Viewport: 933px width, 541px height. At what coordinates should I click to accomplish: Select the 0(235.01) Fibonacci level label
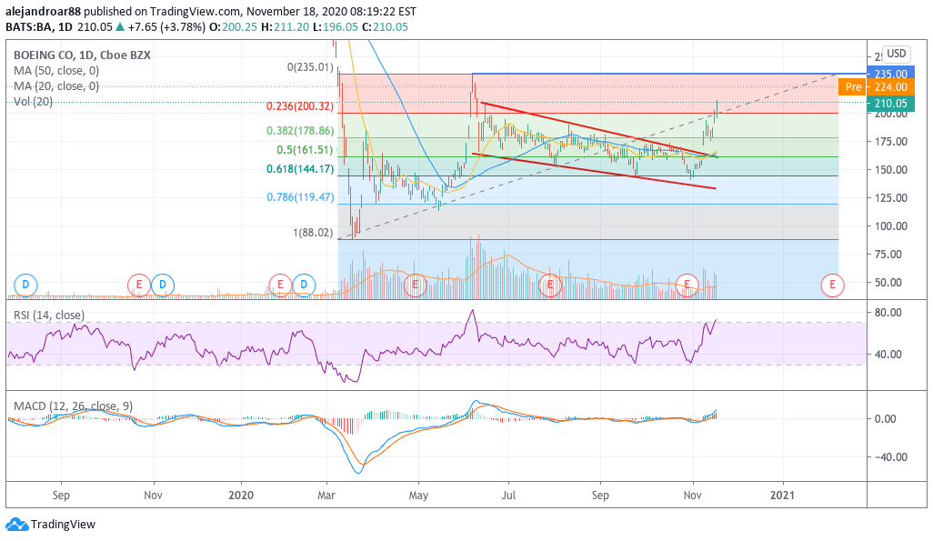tap(310, 67)
